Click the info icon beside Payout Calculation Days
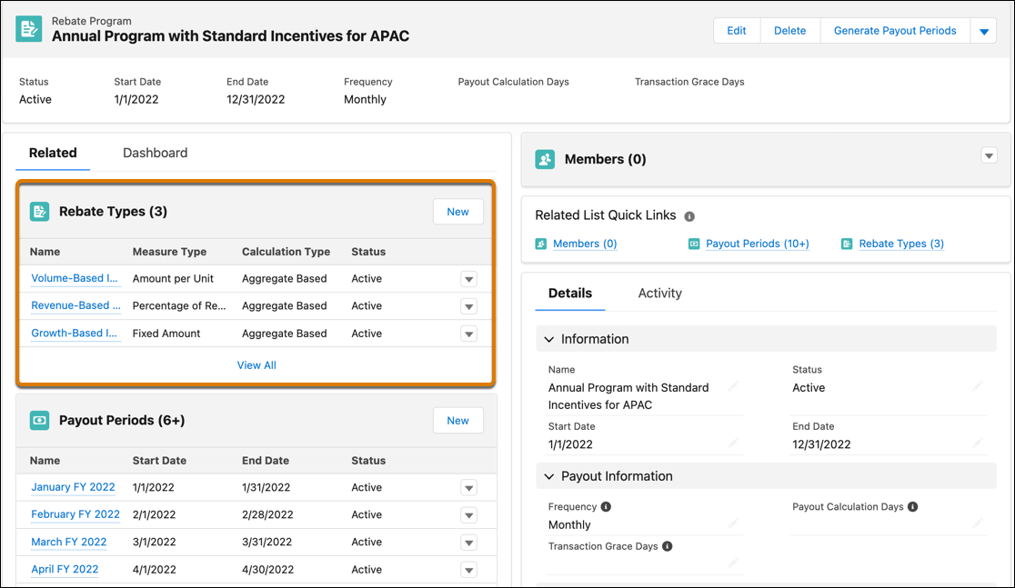The width and height of the screenshot is (1015, 588). coord(912,506)
